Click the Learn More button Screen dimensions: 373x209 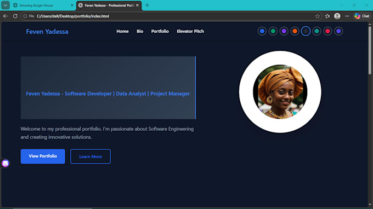point(91,156)
